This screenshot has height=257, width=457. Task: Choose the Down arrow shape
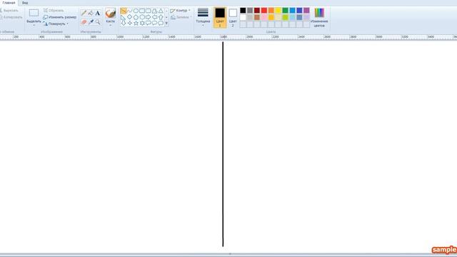pos(124,23)
